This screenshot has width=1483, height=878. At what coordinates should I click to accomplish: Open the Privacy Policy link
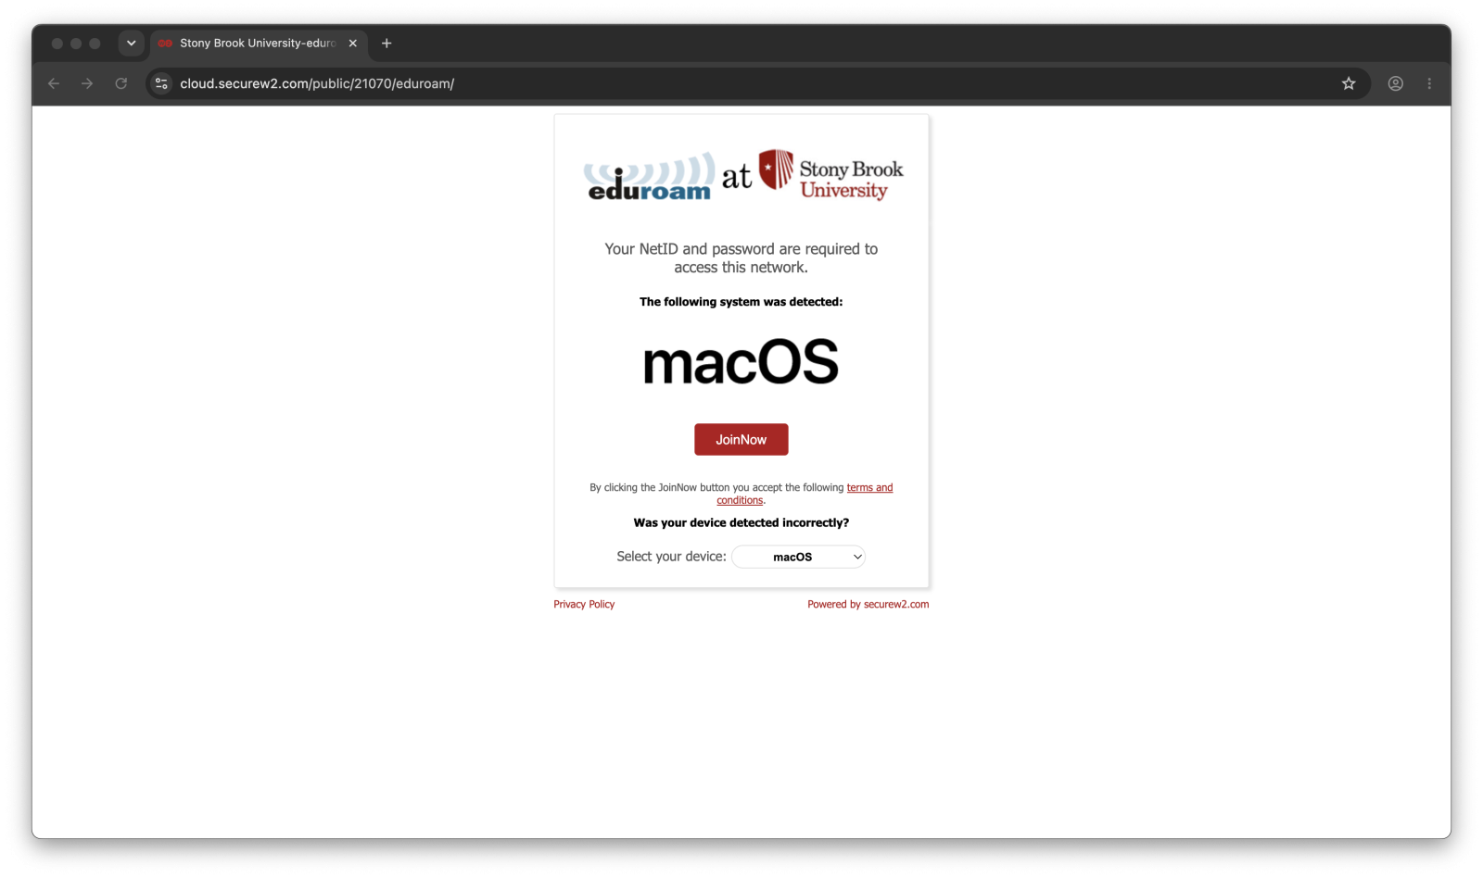[584, 605]
